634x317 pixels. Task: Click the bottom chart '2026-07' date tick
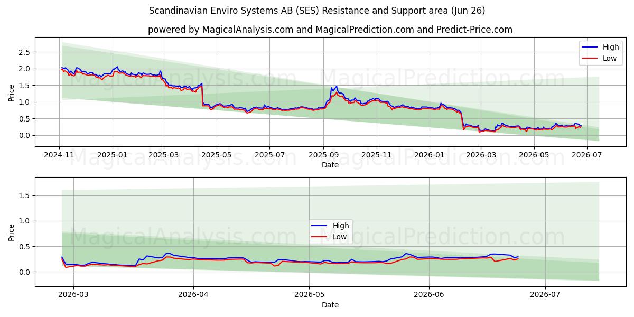pyautogui.click(x=545, y=296)
